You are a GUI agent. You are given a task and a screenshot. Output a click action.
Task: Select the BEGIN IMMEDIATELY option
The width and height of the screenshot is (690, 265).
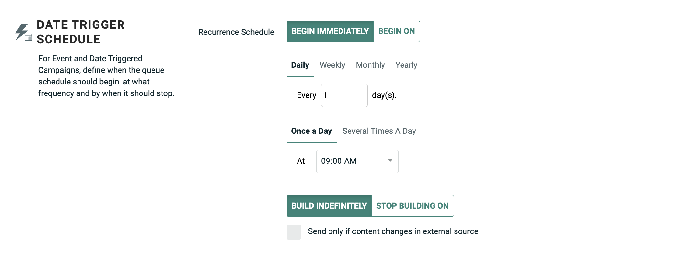pyautogui.click(x=330, y=31)
